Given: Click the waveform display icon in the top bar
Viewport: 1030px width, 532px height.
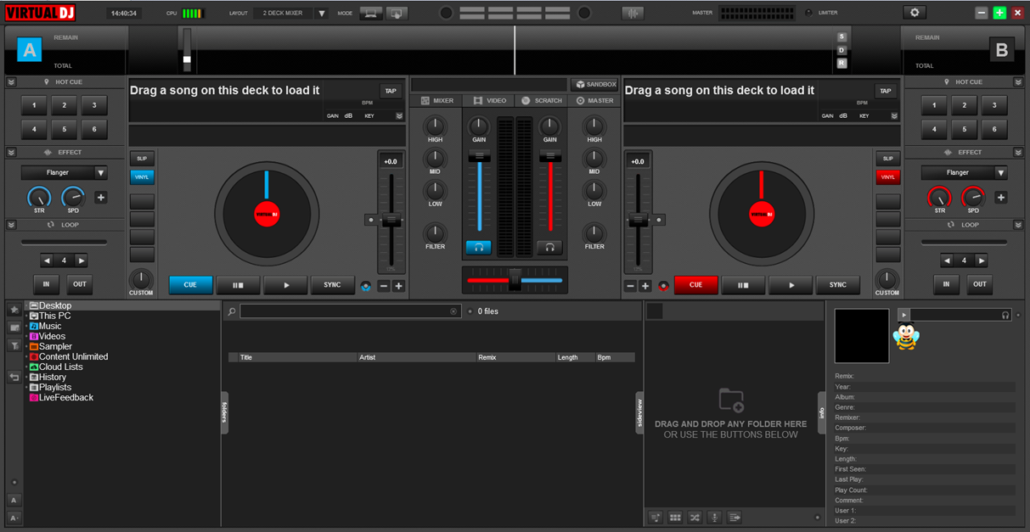Looking at the screenshot, I should 633,13.
